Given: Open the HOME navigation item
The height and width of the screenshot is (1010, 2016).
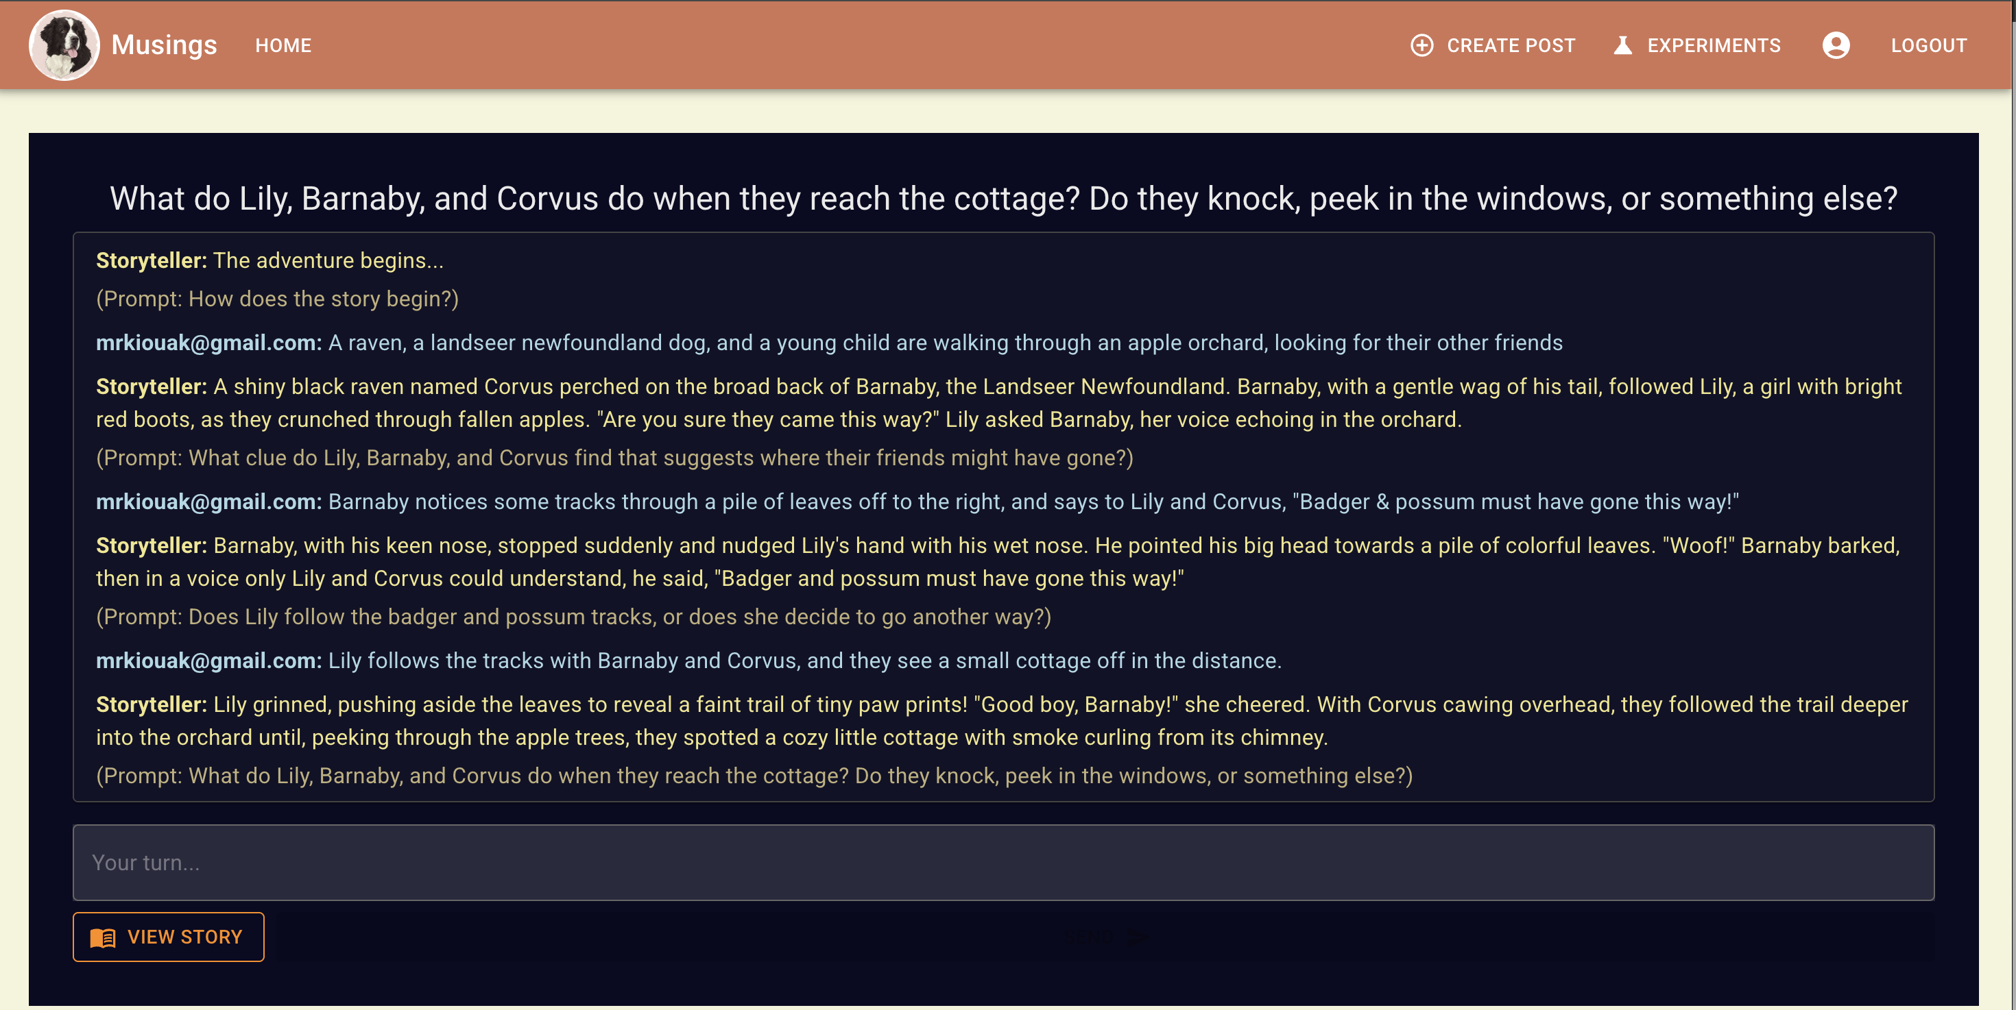Looking at the screenshot, I should pyautogui.click(x=283, y=45).
